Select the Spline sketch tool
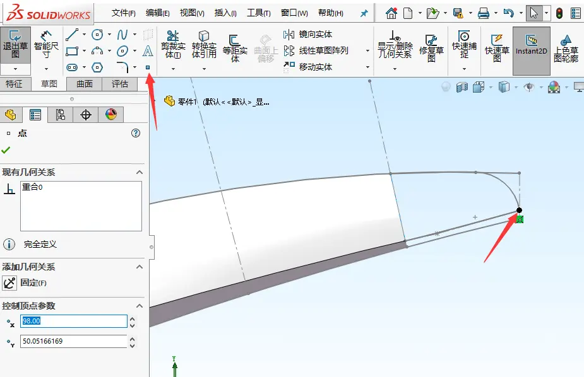The image size is (584, 377). pyautogui.click(x=122, y=35)
